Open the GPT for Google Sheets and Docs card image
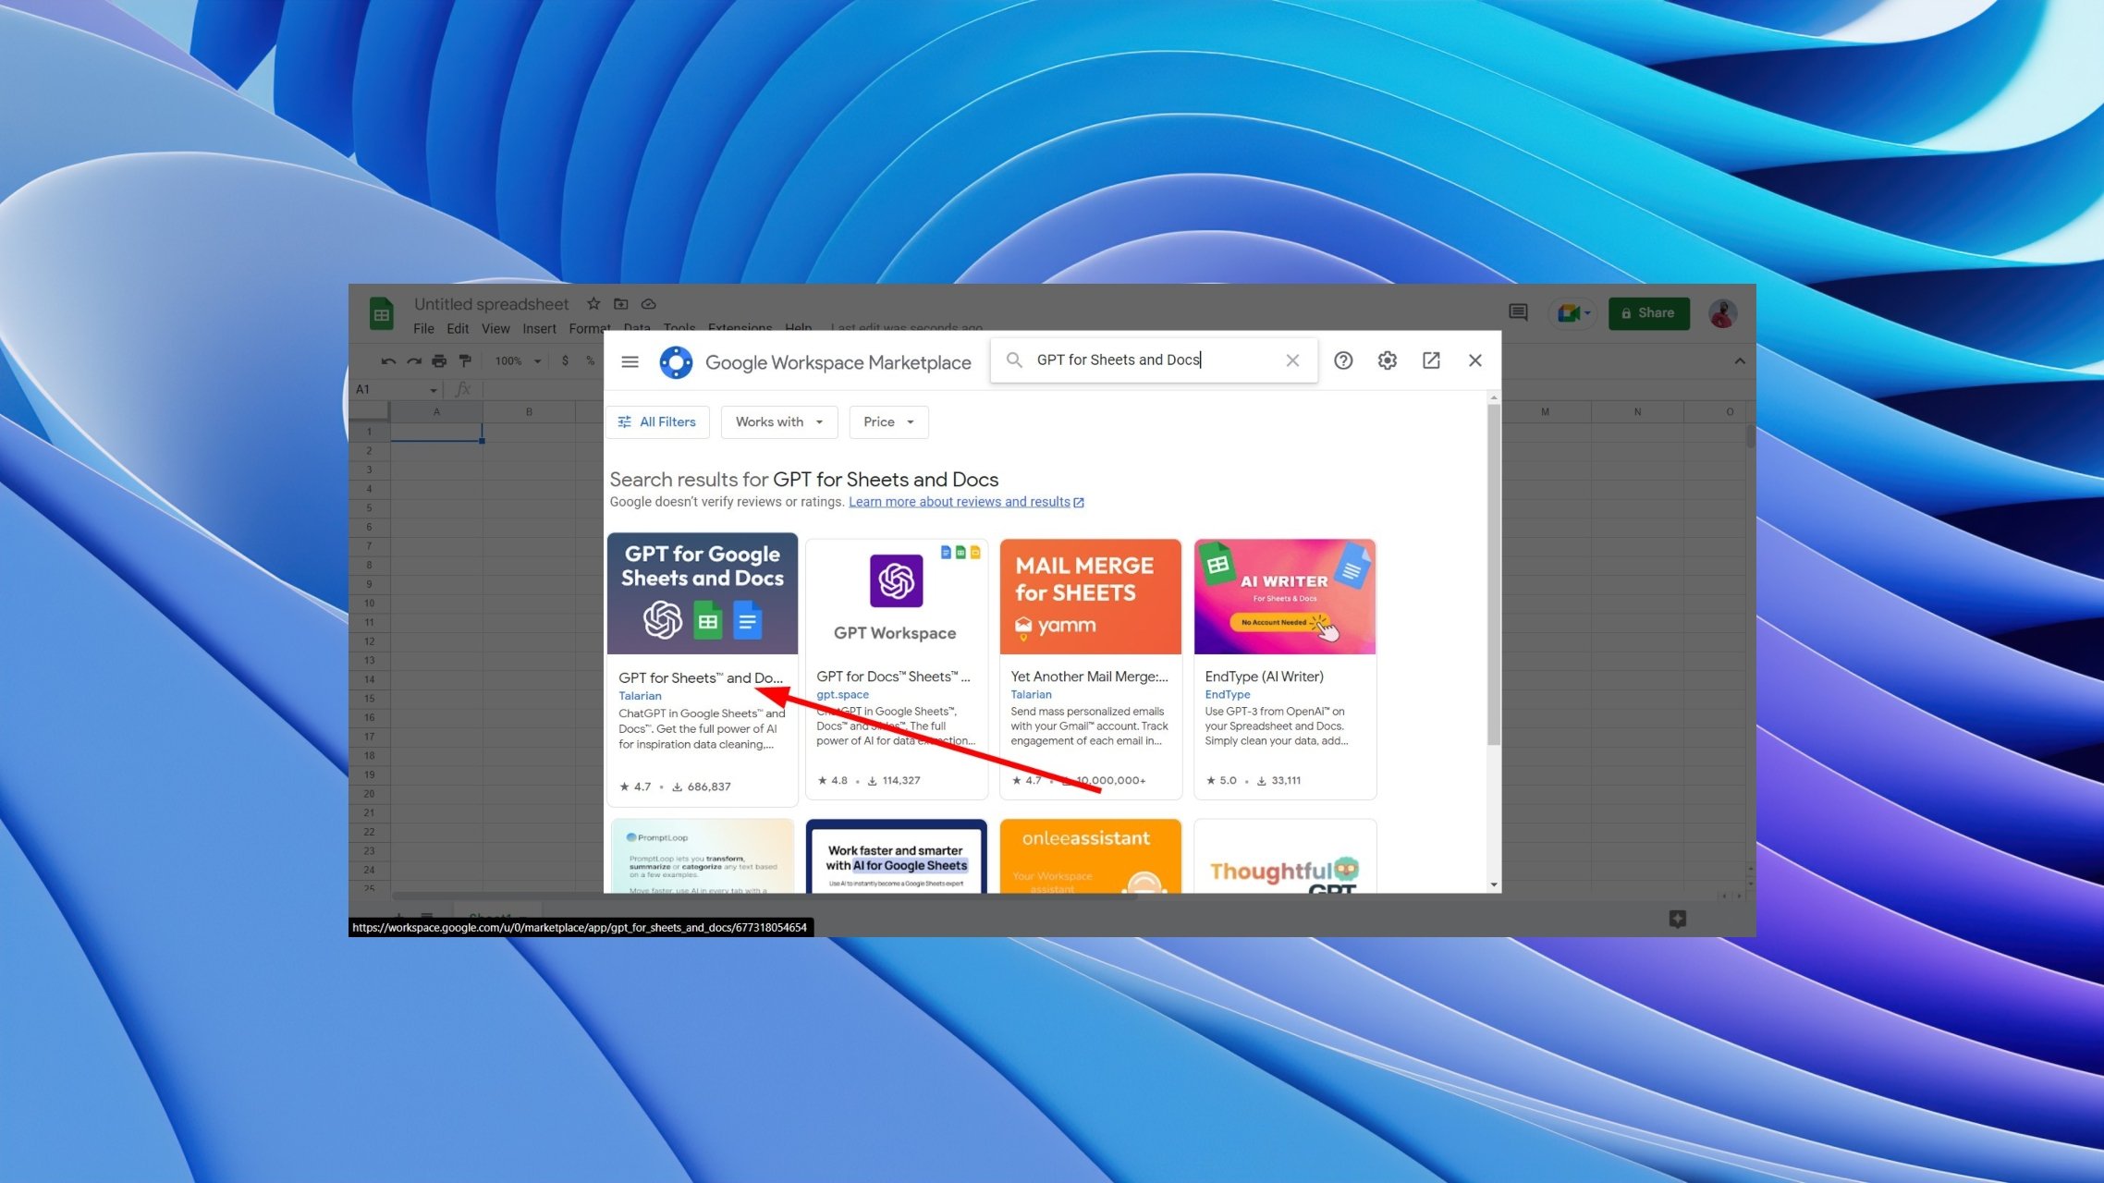This screenshot has height=1183, width=2104. tap(703, 593)
